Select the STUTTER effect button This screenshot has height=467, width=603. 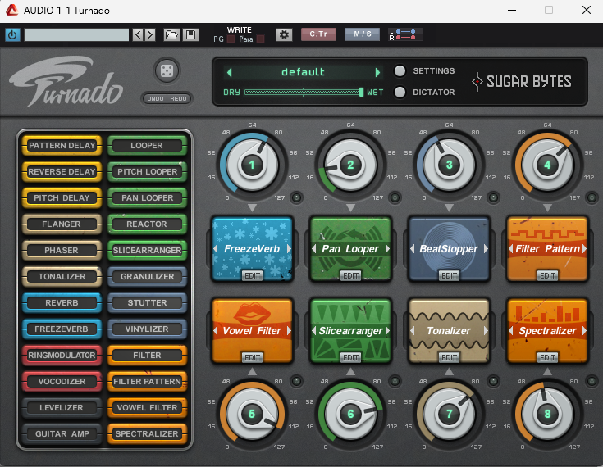pos(148,302)
